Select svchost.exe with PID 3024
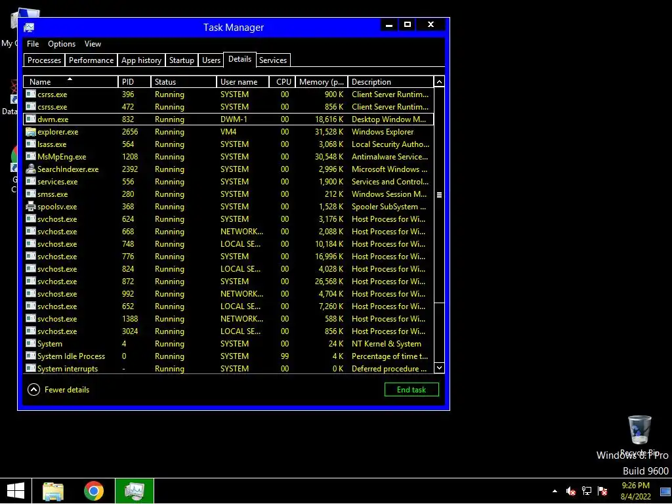This screenshot has height=504, width=672. 228,331
